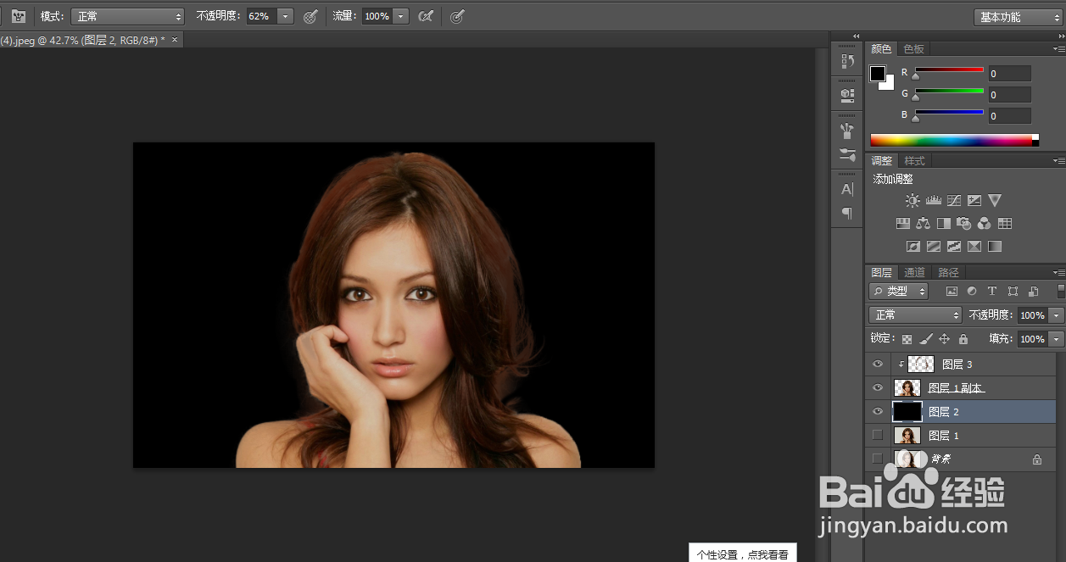
Task: Open the 模式 brush mode dropdown
Action: pyautogui.click(x=127, y=16)
